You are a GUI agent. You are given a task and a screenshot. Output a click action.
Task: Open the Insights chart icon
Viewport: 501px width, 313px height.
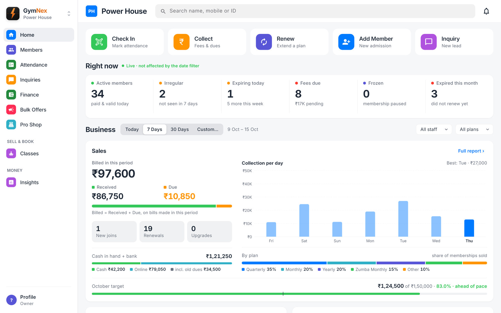click(x=11, y=183)
